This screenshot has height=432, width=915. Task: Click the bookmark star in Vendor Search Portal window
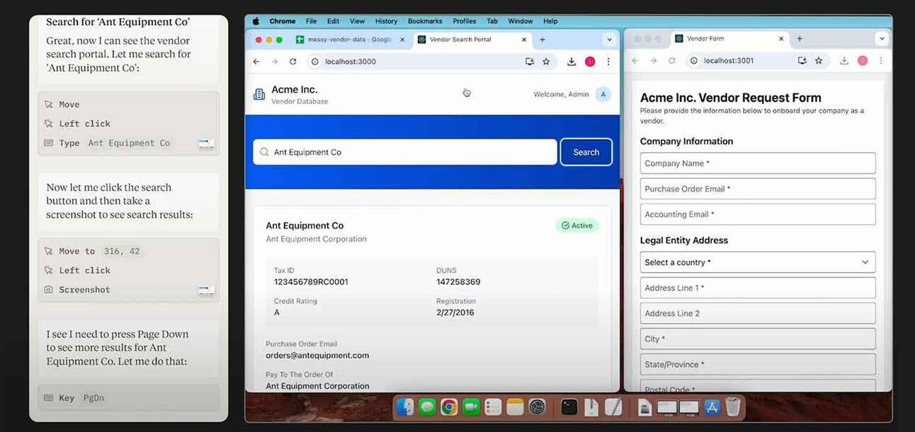[546, 62]
